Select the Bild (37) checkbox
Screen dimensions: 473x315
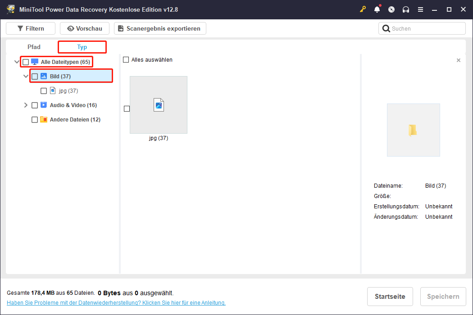pyautogui.click(x=35, y=76)
